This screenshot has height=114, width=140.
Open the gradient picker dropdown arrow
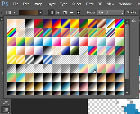[40, 13]
